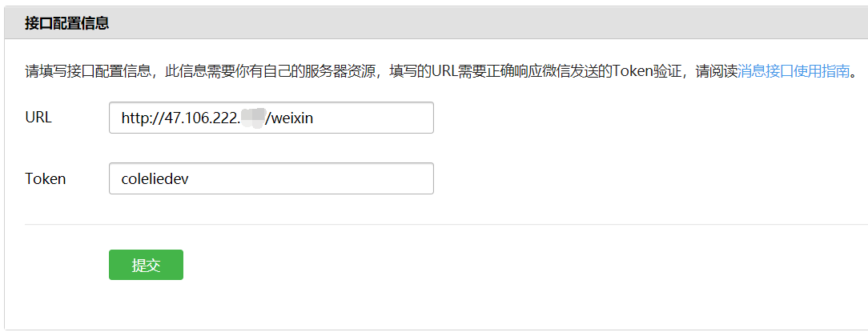The image size is (868, 336).
Task: Click the URL field label
Action: click(x=38, y=117)
